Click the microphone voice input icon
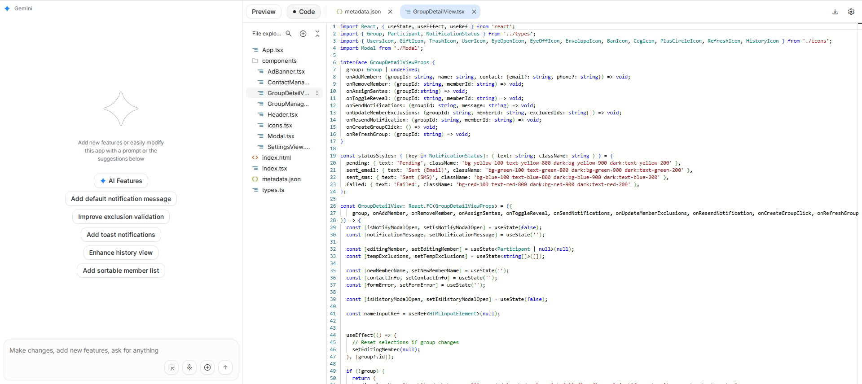The height and width of the screenshot is (384, 862). tap(189, 367)
